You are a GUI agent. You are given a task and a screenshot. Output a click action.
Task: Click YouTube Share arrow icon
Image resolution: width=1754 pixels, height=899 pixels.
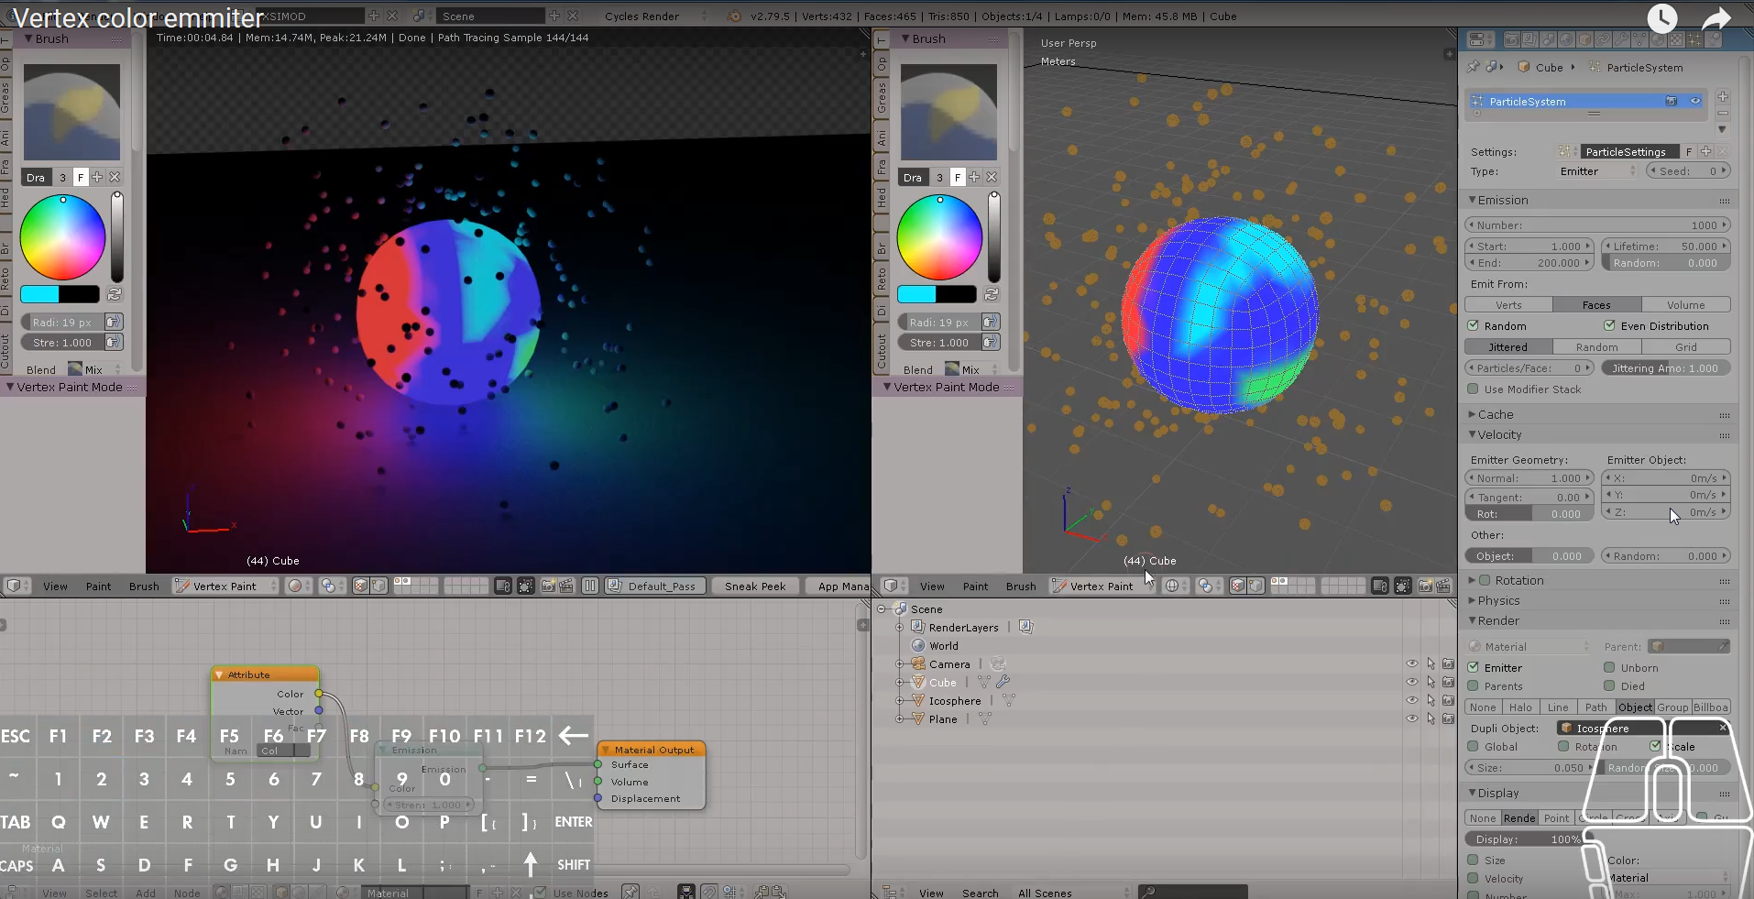[1716, 17]
